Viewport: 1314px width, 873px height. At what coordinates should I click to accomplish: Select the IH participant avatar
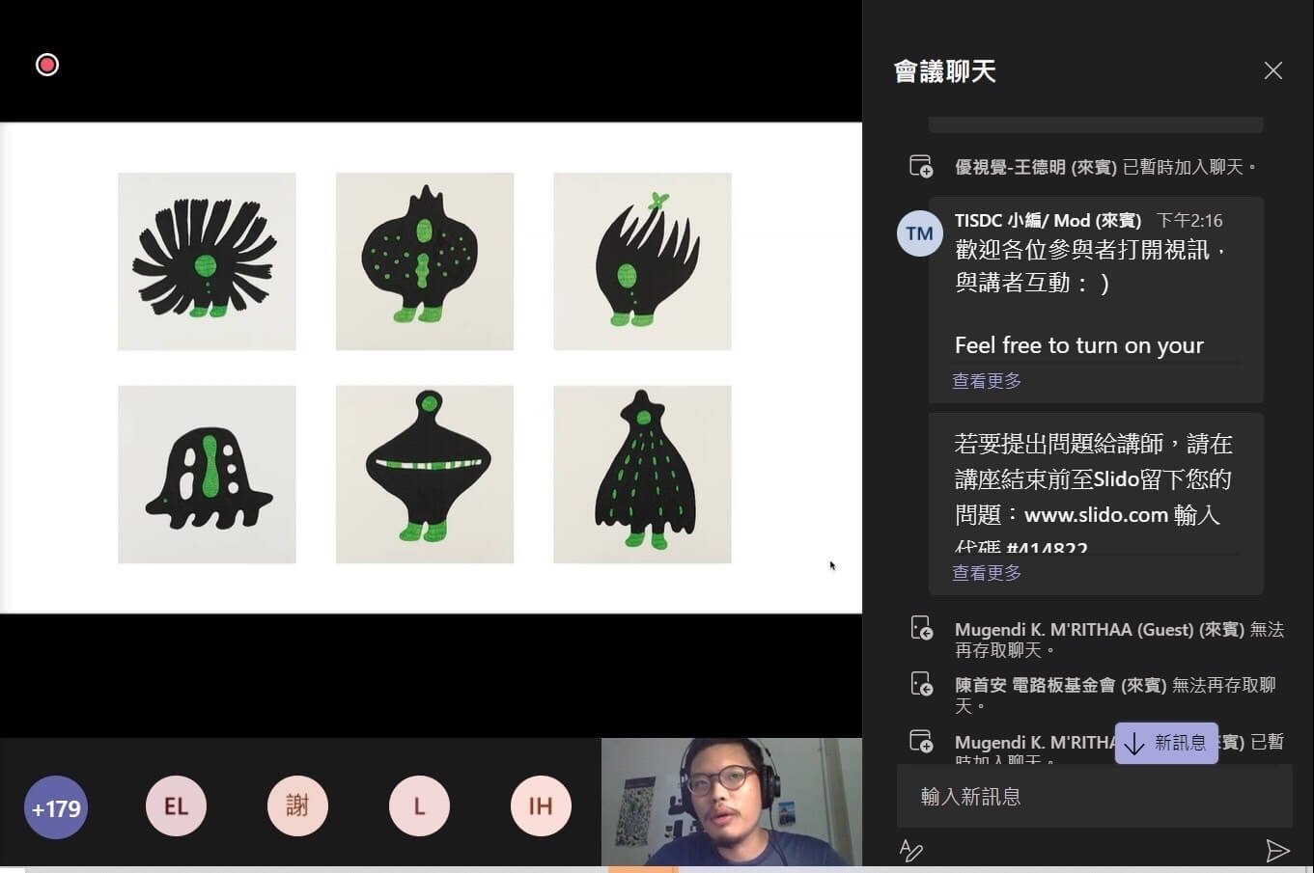pos(541,805)
